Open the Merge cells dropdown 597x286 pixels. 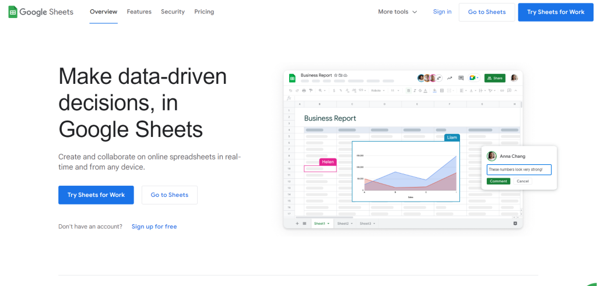(x=451, y=90)
